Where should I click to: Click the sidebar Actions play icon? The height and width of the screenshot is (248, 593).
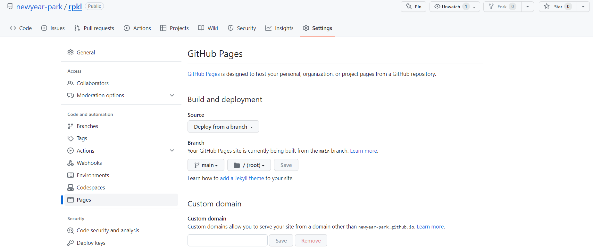71,151
